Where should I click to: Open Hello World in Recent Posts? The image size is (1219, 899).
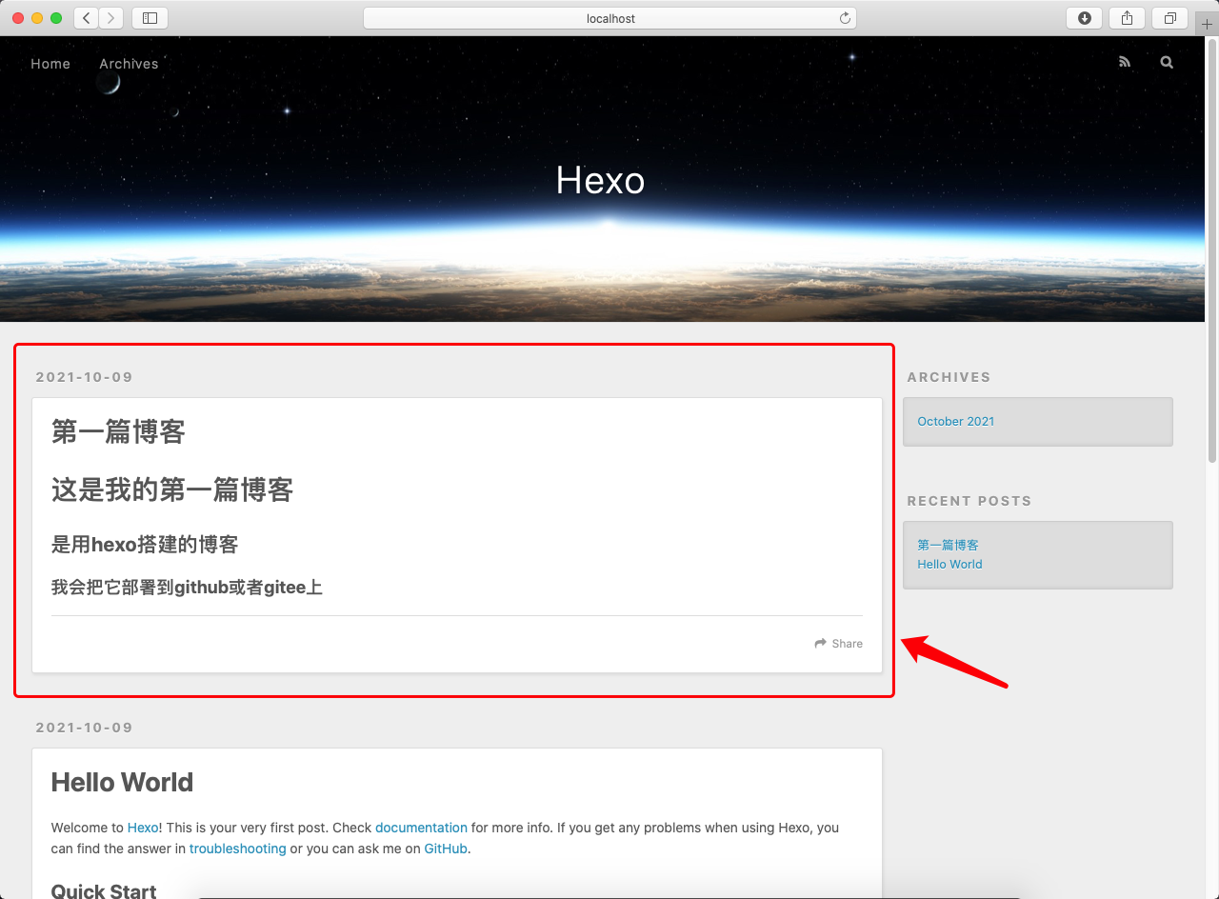pyautogui.click(x=949, y=564)
